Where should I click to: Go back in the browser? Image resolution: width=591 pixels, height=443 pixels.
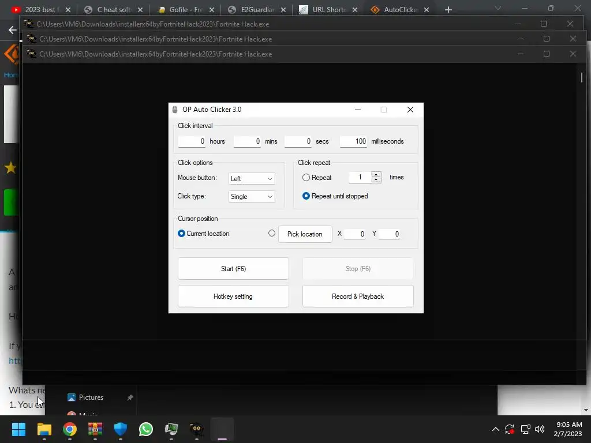click(x=13, y=30)
